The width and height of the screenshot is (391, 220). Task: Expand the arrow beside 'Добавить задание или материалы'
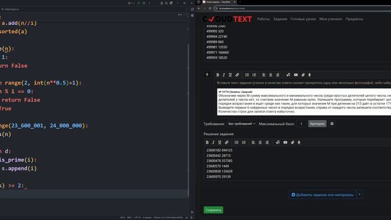[x=359, y=194]
